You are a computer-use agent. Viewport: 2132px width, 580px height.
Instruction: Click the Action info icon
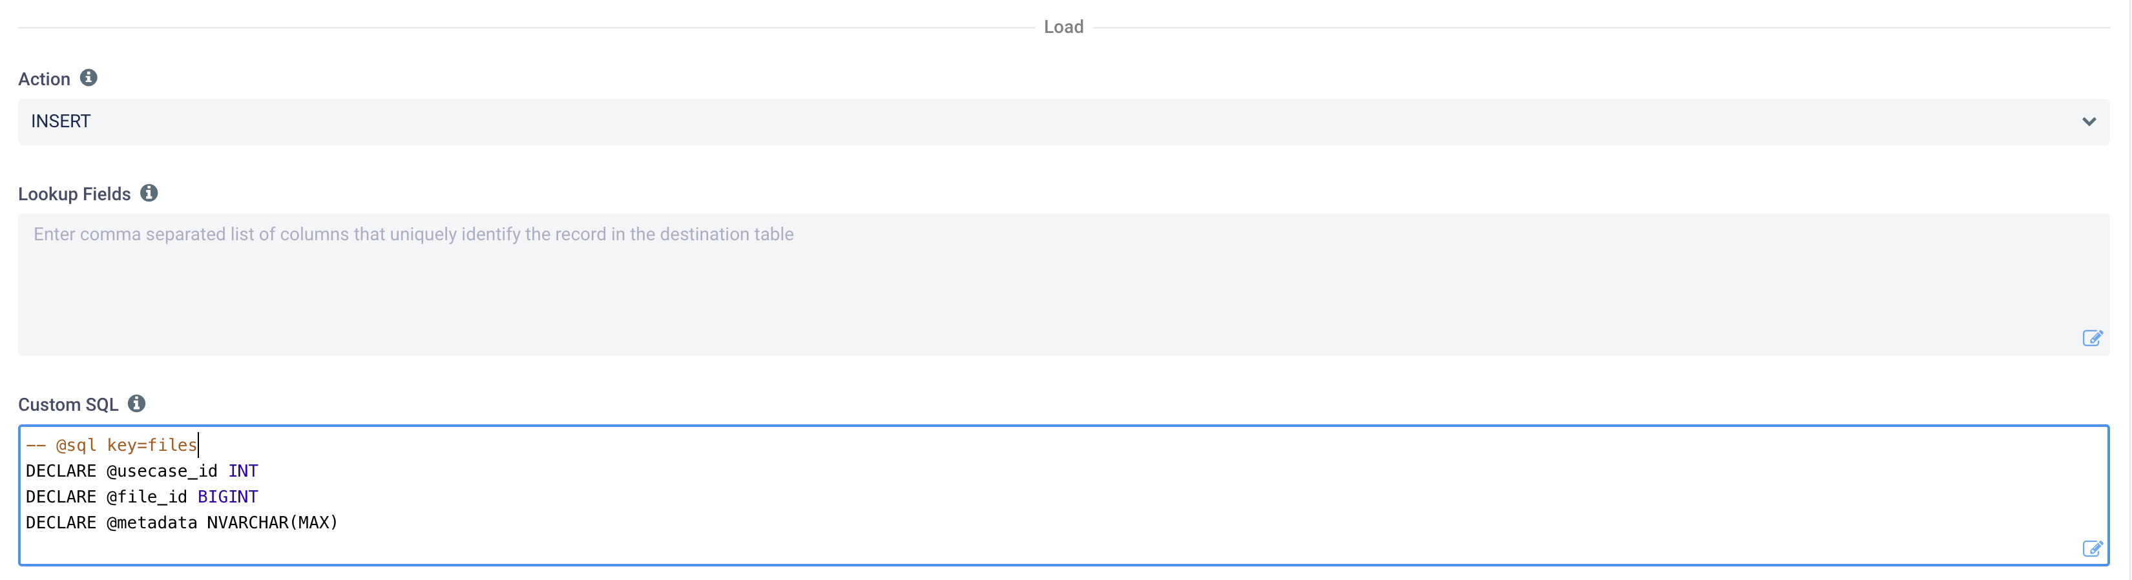pos(89,78)
